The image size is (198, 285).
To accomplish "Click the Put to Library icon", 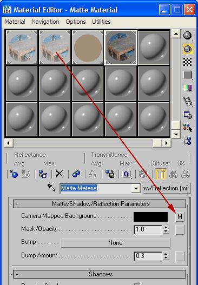I will (110, 174).
